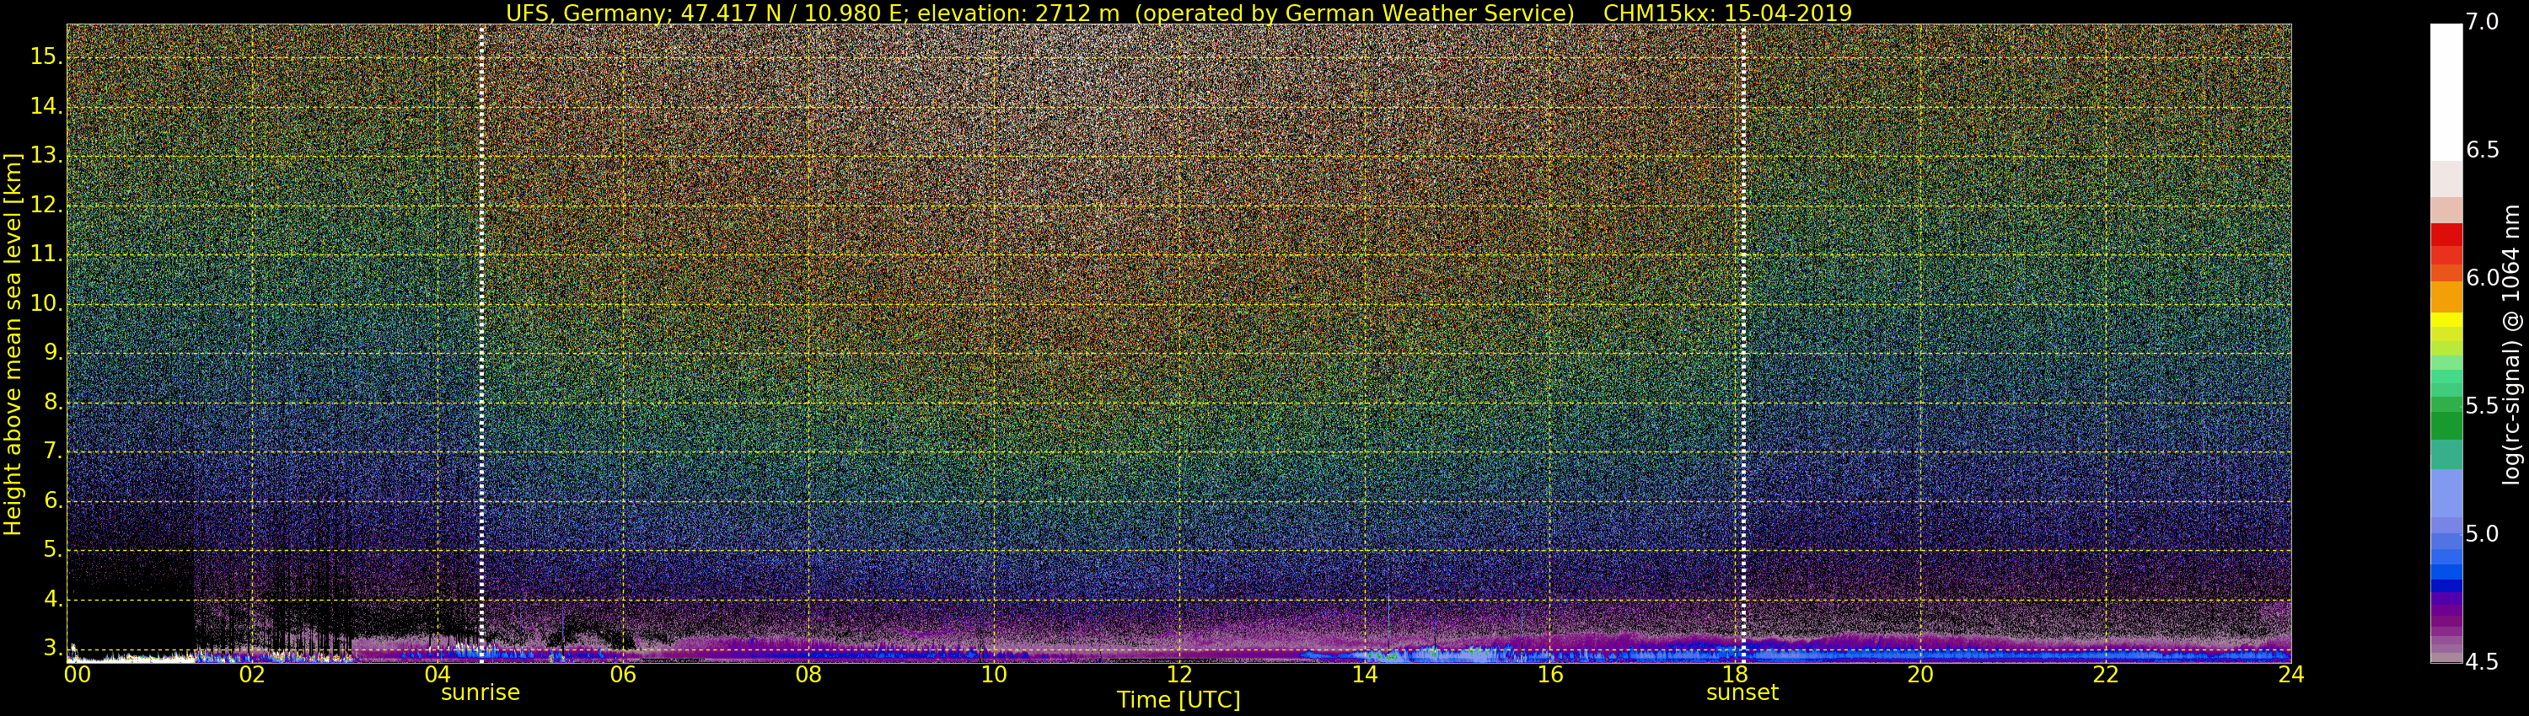Click the chart title 'UFS, Germany' text
The width and height of the screenshot is (2529, 716).
click(588, 13)
